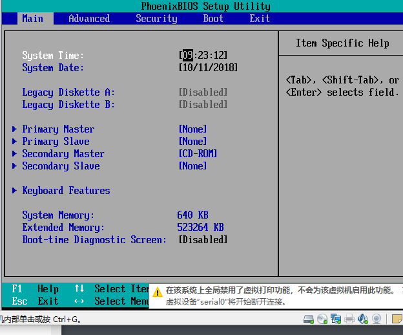Viewport: 403px width, 335px height.
Task: Click the Primary Slave label
Action: pos(56,142)
